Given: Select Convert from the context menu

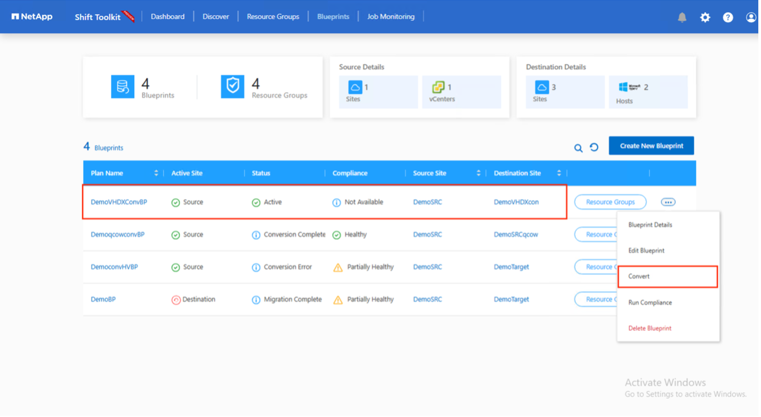Looking at the screenshot, I should point(639,277).
